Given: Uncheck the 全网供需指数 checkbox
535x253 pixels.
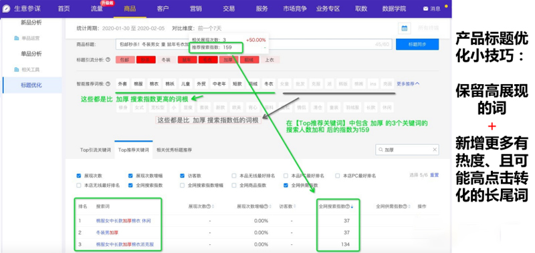Looking at the screenshot, I should (x=286, y=186).
